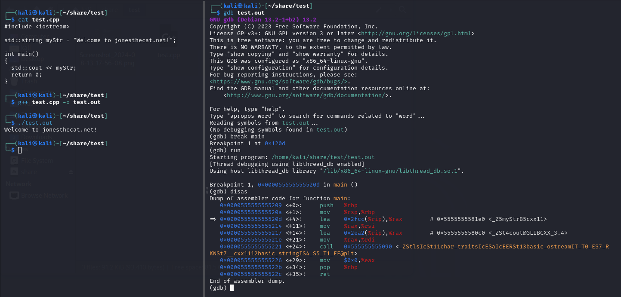The width and height of the screenshot is (621, 297).
Task: Open the share location in sidebar
Action: click(29, 172)
